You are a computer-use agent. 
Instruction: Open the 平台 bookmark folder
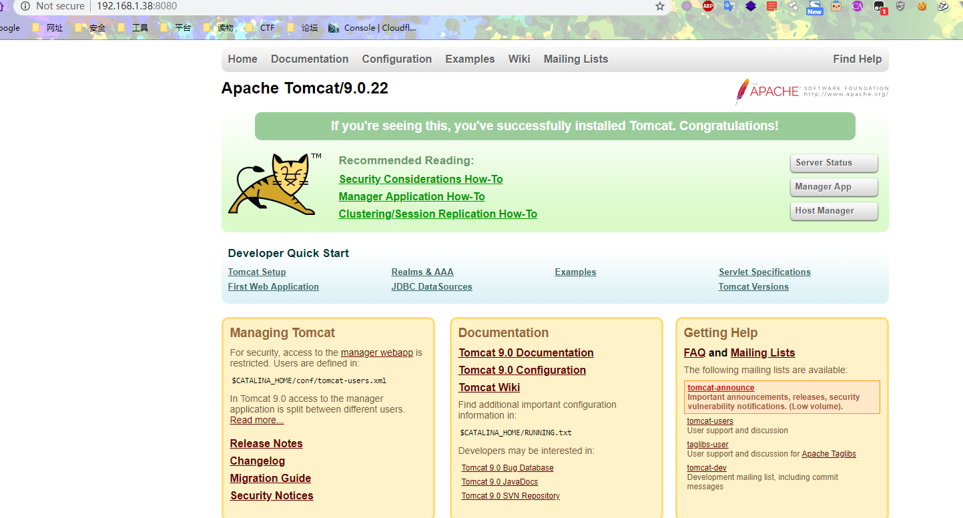[176, 28]
